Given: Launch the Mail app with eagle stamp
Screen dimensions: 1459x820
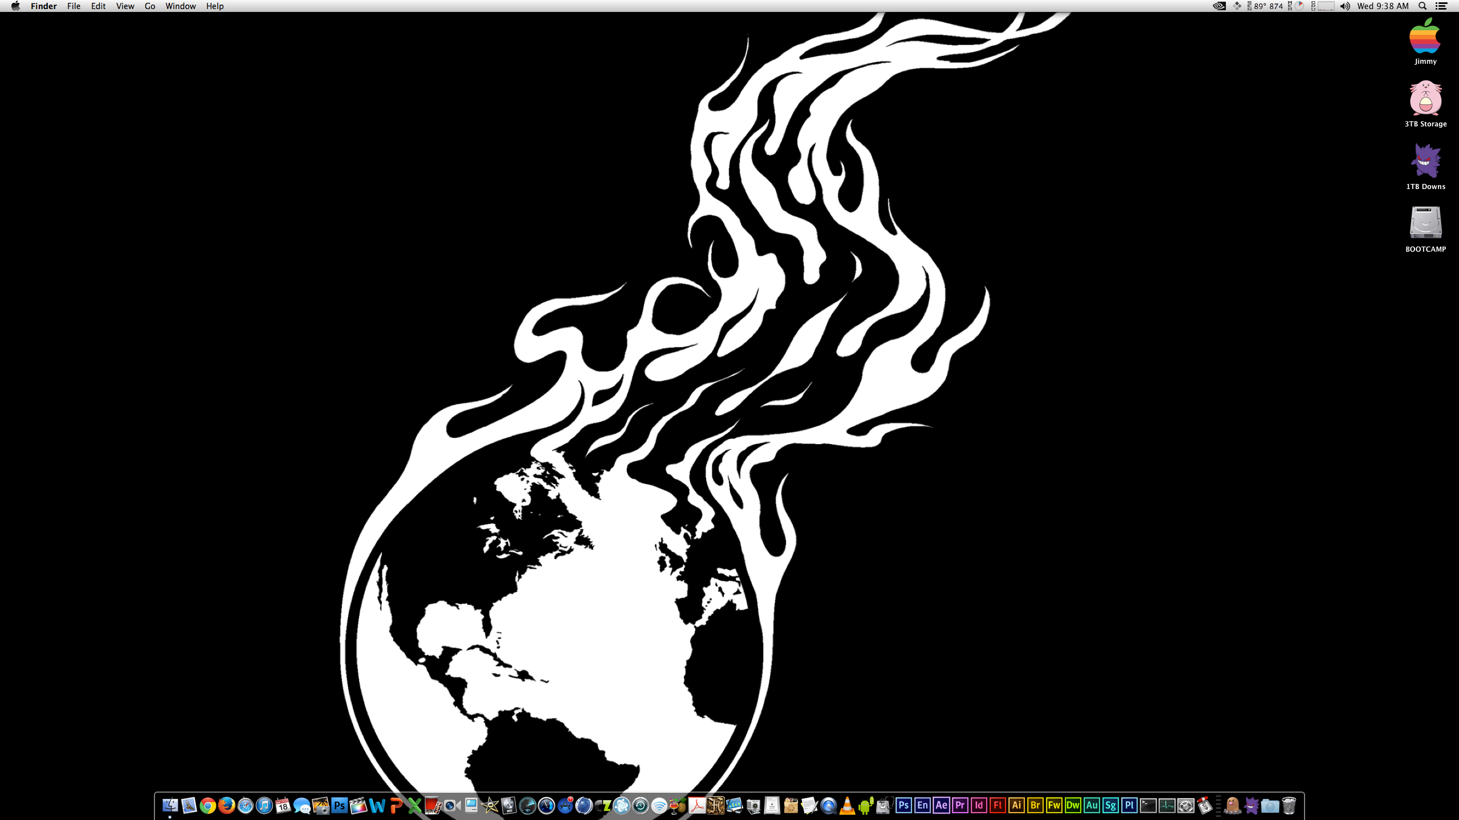Looking at the screenshot, I should click(x=189, y=805).
